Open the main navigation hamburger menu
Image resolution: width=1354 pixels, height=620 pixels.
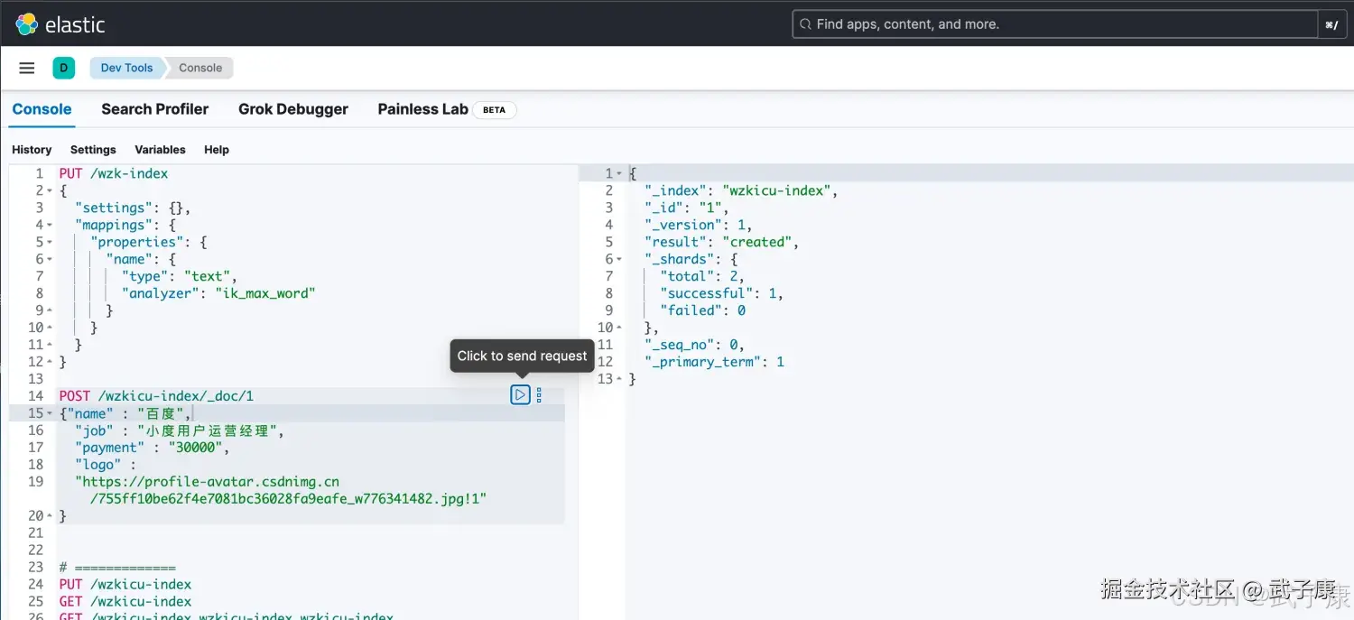click(26, 67)
